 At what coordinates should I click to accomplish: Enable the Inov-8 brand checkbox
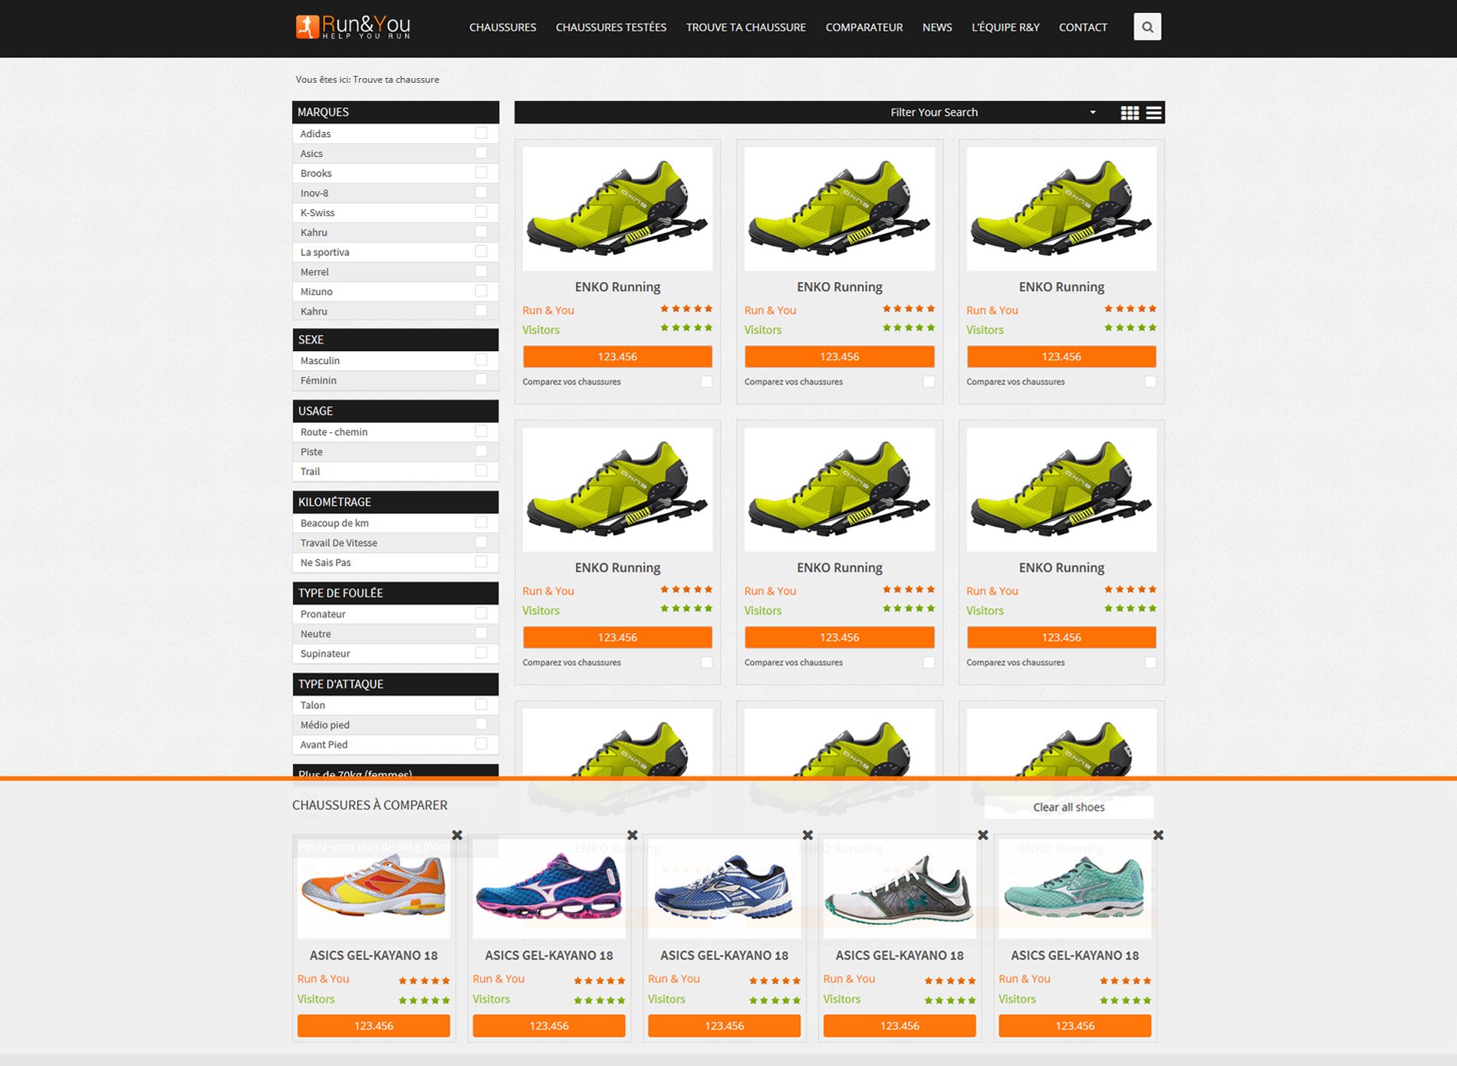coord(481,192)
